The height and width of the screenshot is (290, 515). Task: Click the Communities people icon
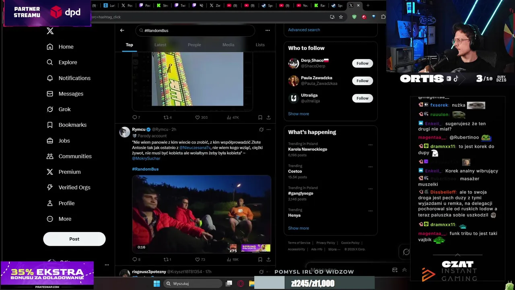(x=50, y=156)
